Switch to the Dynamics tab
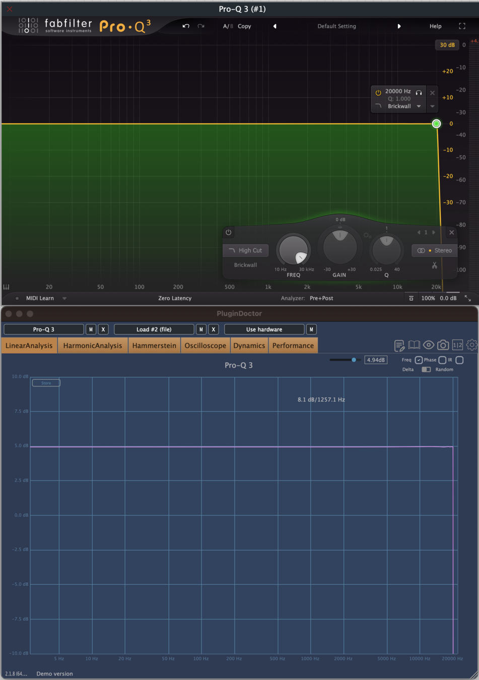479x680 pixels. click(x=249, y=346)
